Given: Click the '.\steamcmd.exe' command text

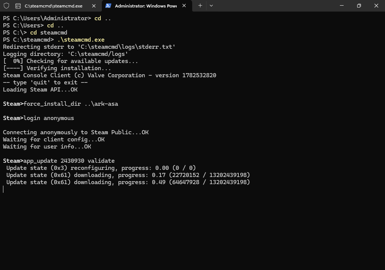Looking at the screenshot, I should pos(81,40).
